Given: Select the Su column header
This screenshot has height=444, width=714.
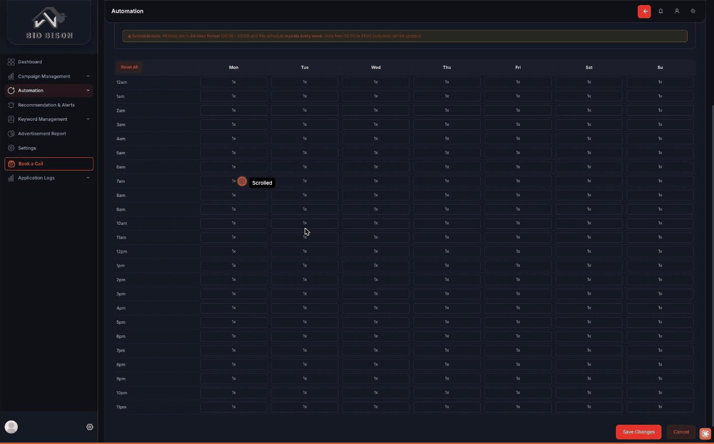Looking at the screenshot, I should (x=660, y=67).
